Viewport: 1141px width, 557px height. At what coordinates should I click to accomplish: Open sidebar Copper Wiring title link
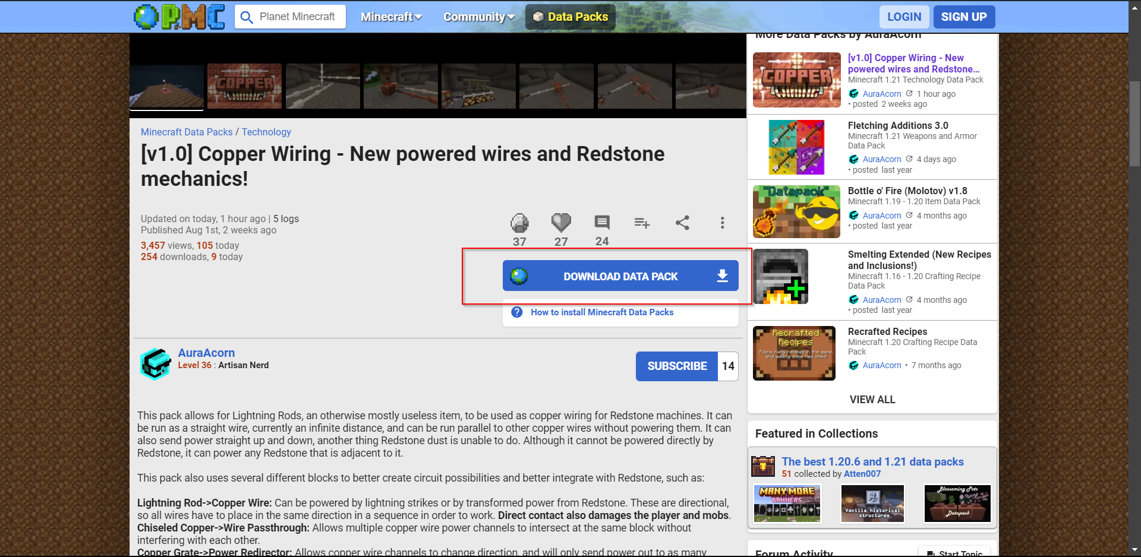(913, 64)
